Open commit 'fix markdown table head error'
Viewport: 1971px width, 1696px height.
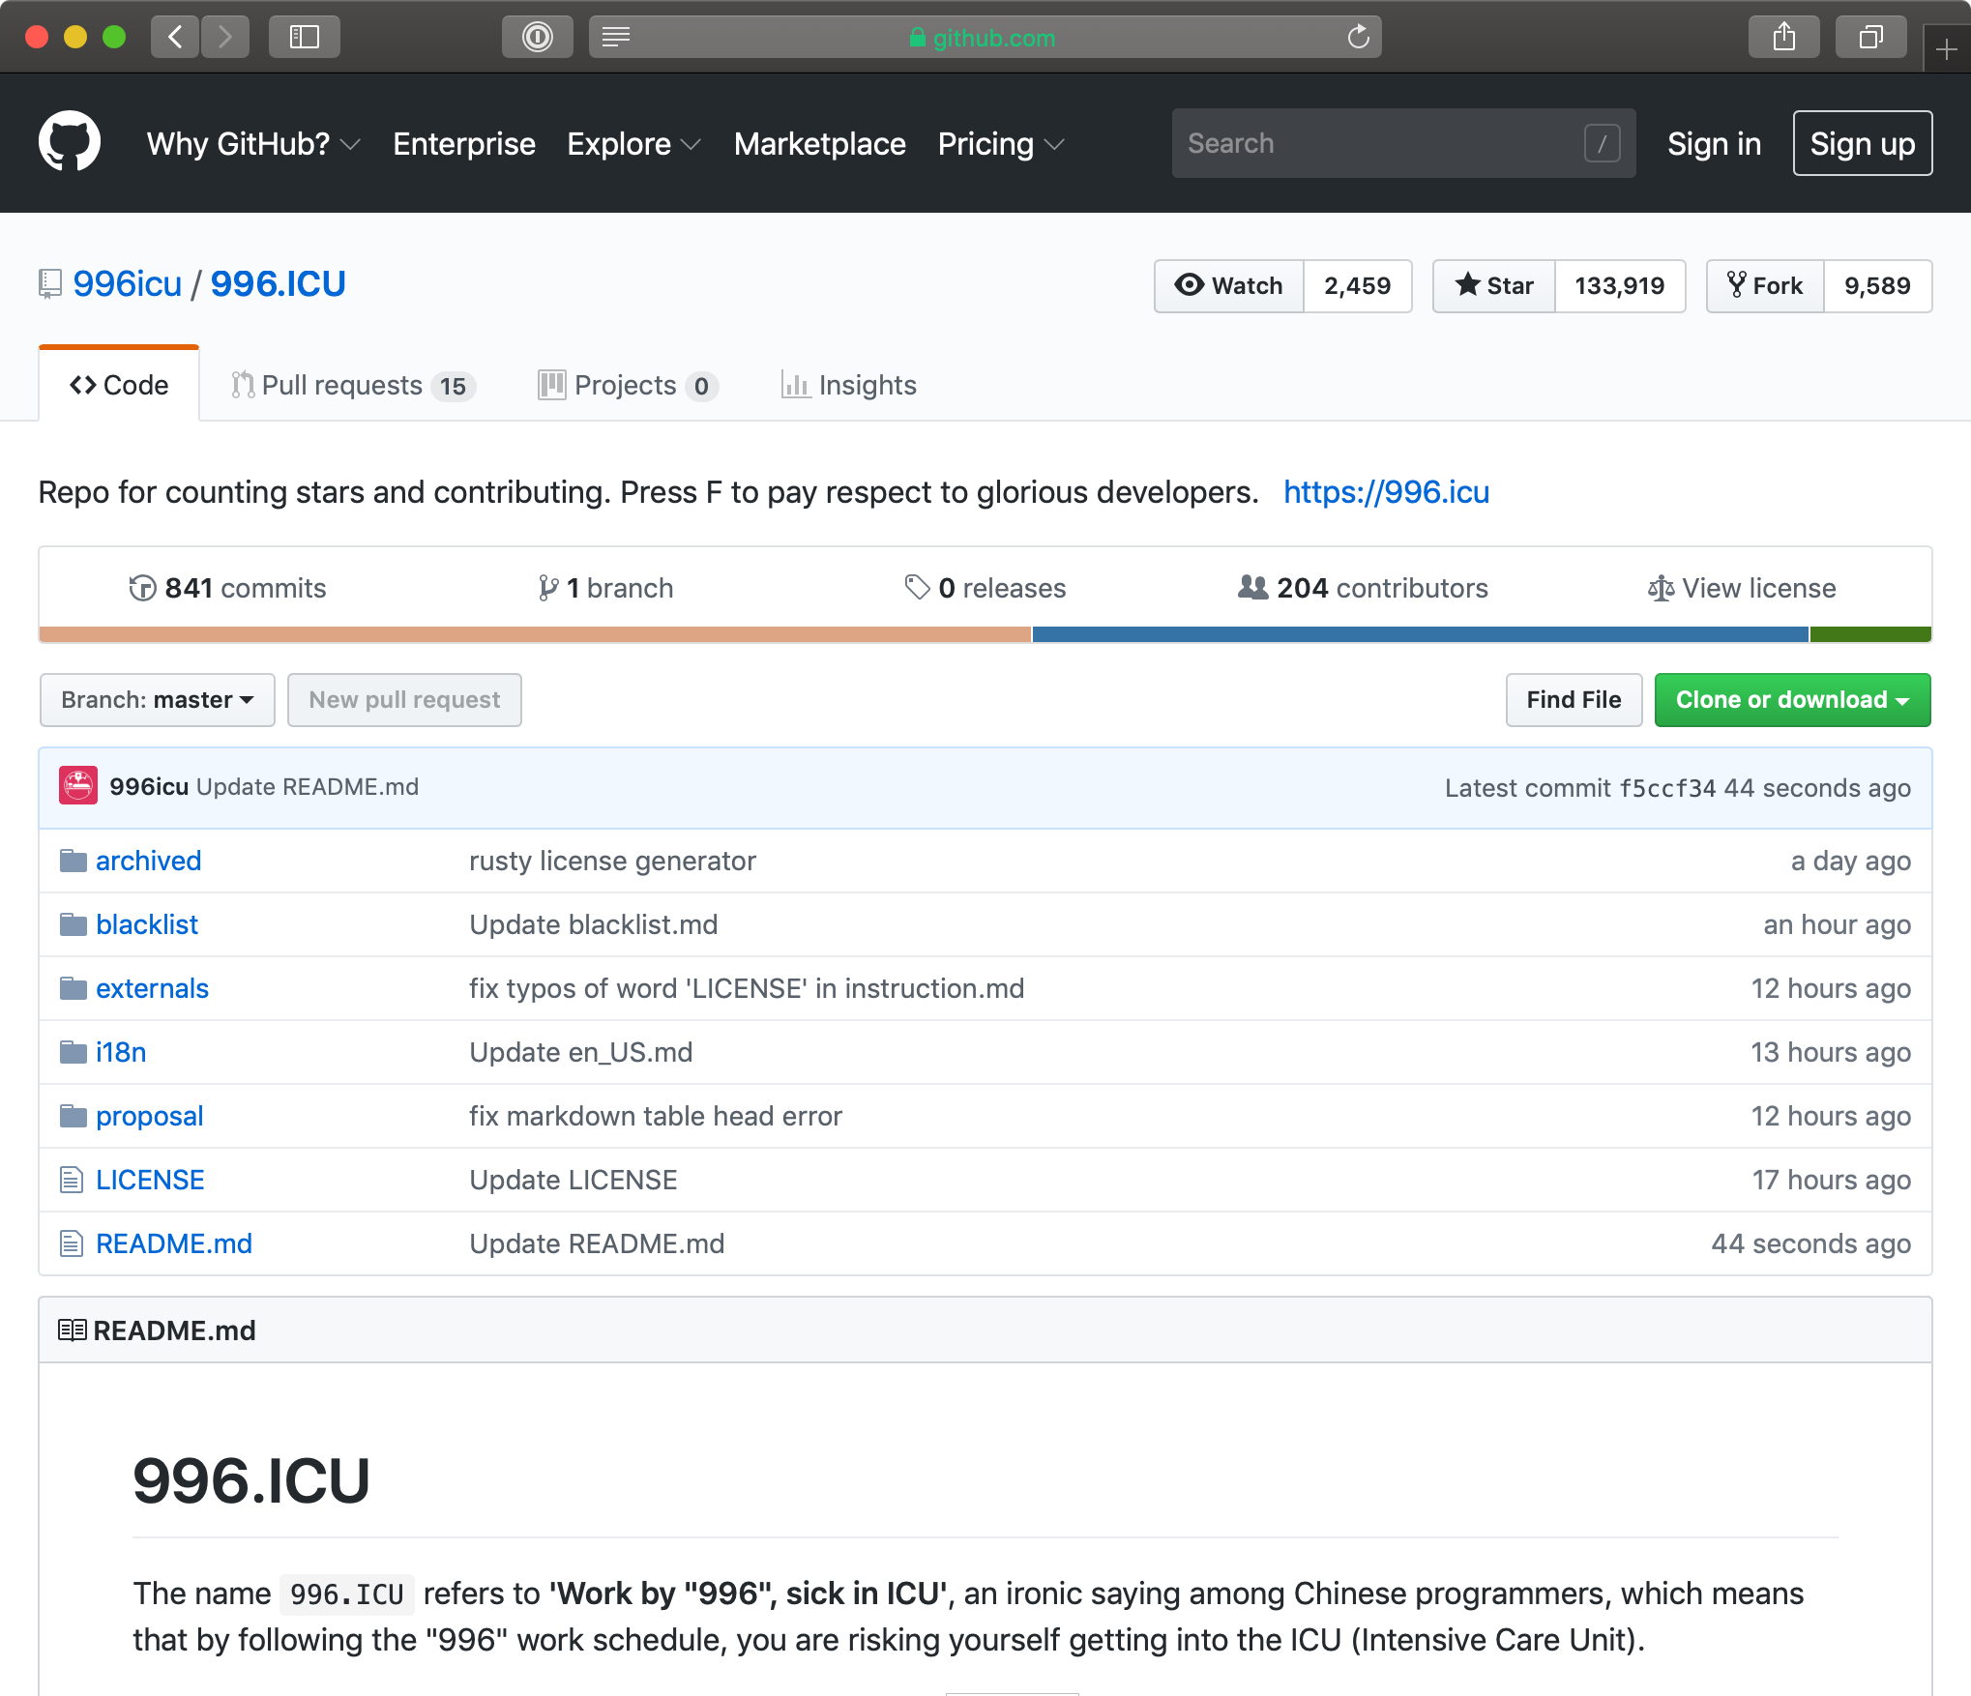656,1116
